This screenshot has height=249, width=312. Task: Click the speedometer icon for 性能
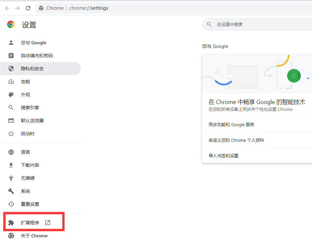[x=11, y=82]
